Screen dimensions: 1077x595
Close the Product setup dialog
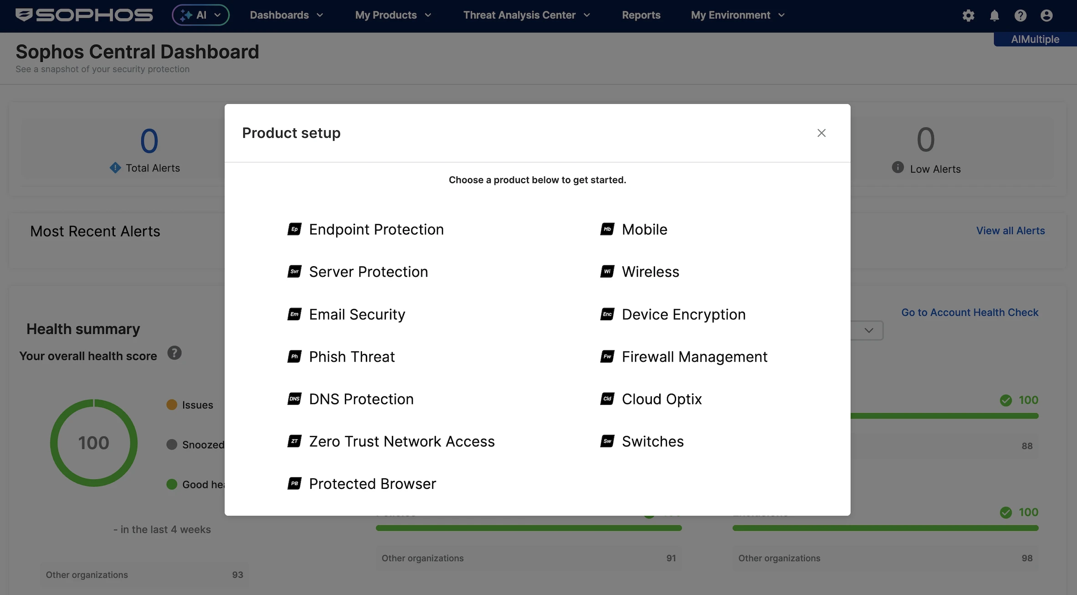click(x=821, y=133)
